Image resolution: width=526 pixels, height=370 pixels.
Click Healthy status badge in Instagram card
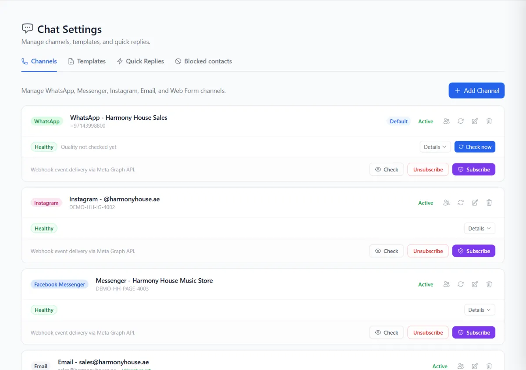[44, 228]
